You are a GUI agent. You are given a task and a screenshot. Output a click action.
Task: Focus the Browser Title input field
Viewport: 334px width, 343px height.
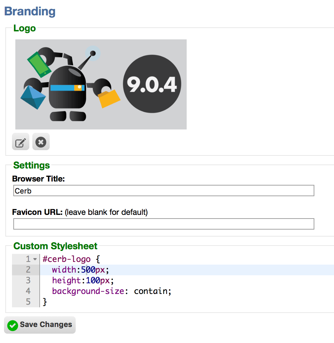[164, 191]
